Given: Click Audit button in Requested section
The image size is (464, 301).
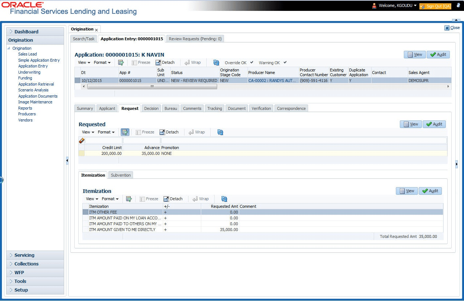Looking at the screenshot, I should click(434, 124).
